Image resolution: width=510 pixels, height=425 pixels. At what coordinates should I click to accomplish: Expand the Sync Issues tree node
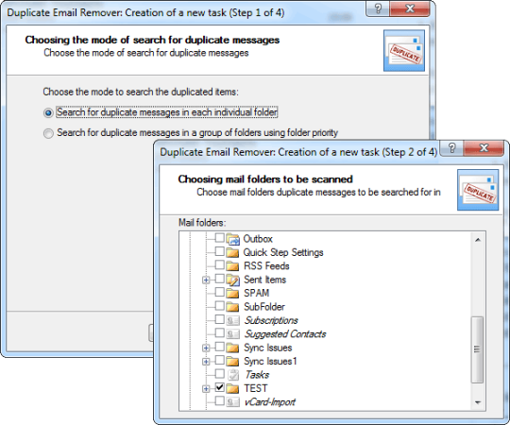click(x=206, y=348)
